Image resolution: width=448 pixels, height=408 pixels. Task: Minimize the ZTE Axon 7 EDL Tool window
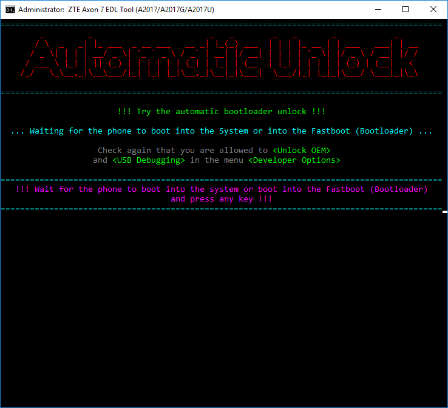coord(378,10)
